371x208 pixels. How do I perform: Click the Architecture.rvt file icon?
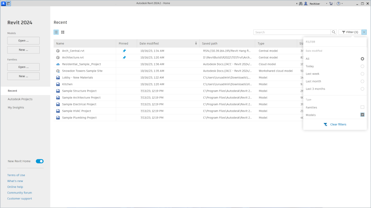coord(58,57)
